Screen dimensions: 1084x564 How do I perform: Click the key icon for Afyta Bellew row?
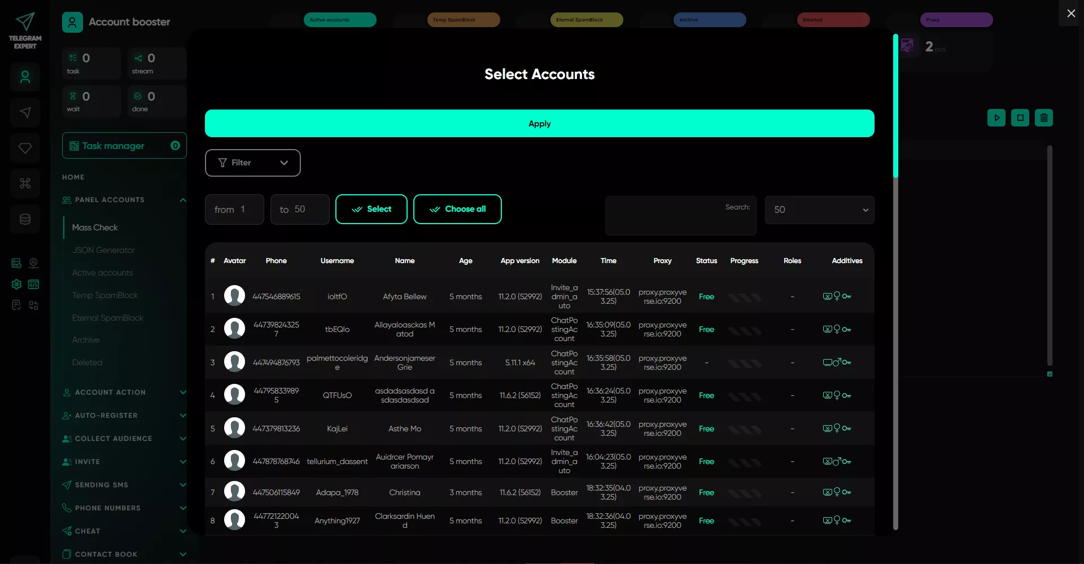(x=846, y=296)
